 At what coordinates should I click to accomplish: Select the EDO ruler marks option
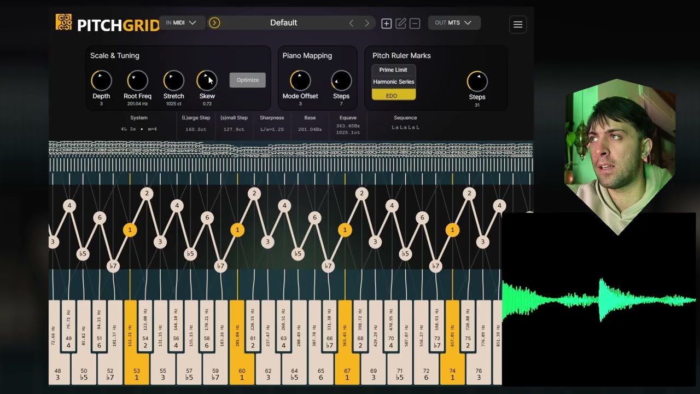click(x=394, y=95)
